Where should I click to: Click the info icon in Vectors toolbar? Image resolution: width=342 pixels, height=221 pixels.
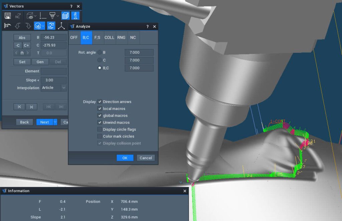(x=76, y=16)
